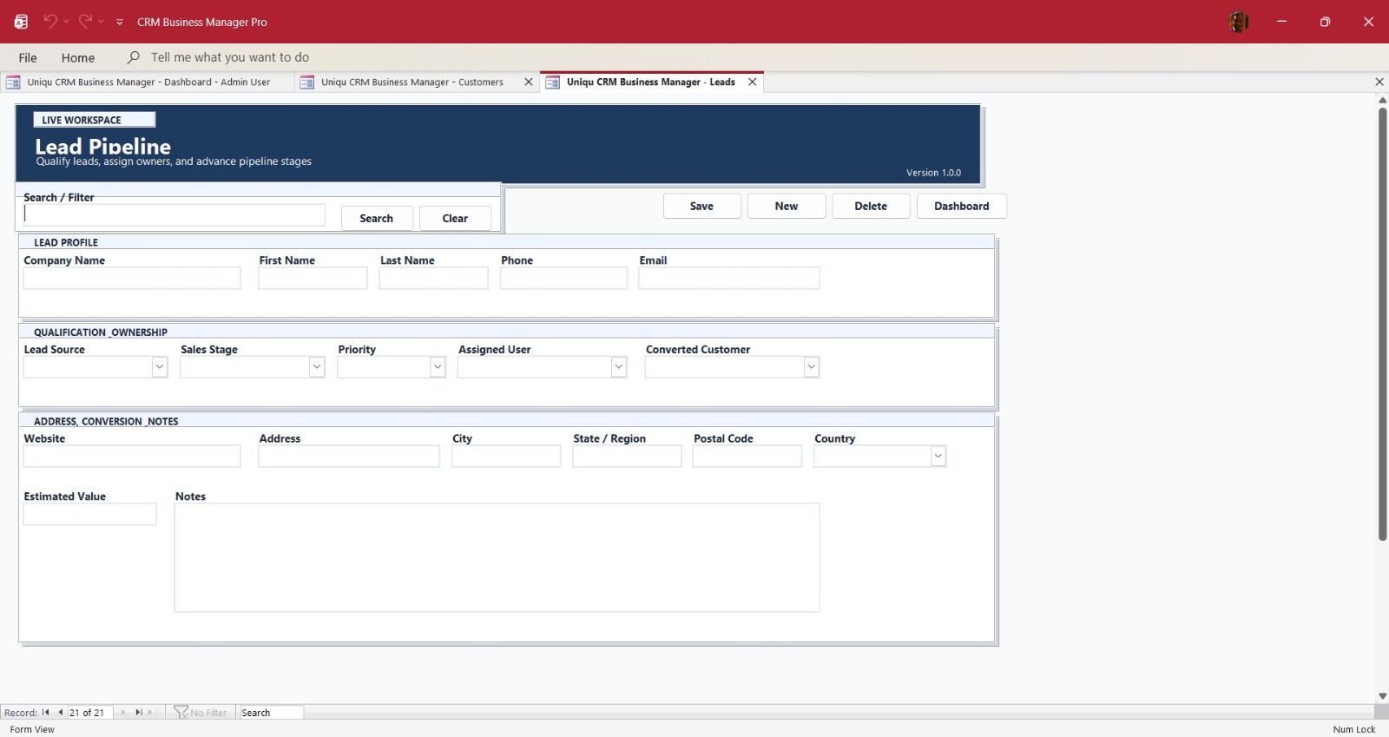Image resolution: width=1389 pixels, height=737 pixels.
Task: Click the First Name field
Action: click(x=313, y=278)
